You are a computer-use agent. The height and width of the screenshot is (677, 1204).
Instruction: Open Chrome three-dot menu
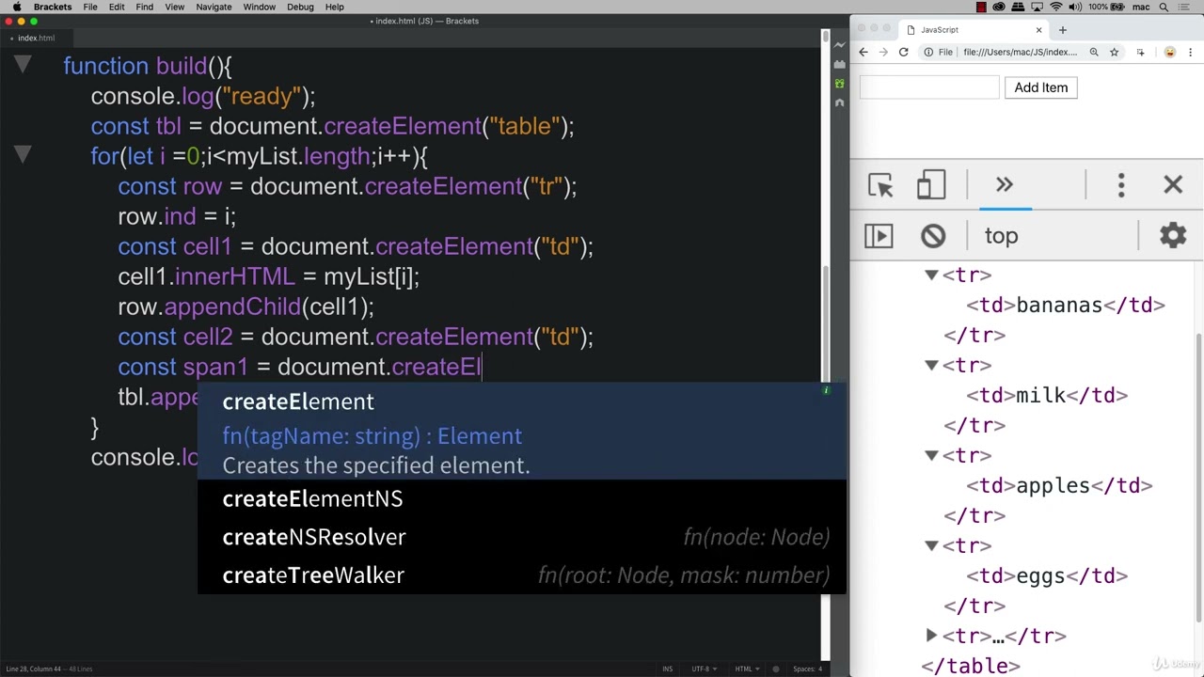(1190, 53)
